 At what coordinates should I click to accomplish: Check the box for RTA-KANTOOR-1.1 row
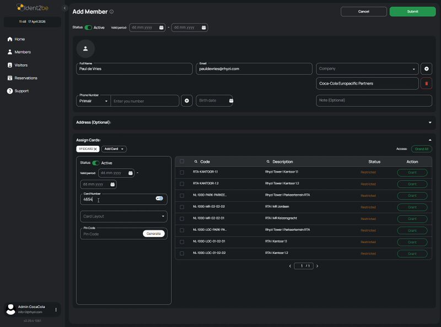[182, 172]
